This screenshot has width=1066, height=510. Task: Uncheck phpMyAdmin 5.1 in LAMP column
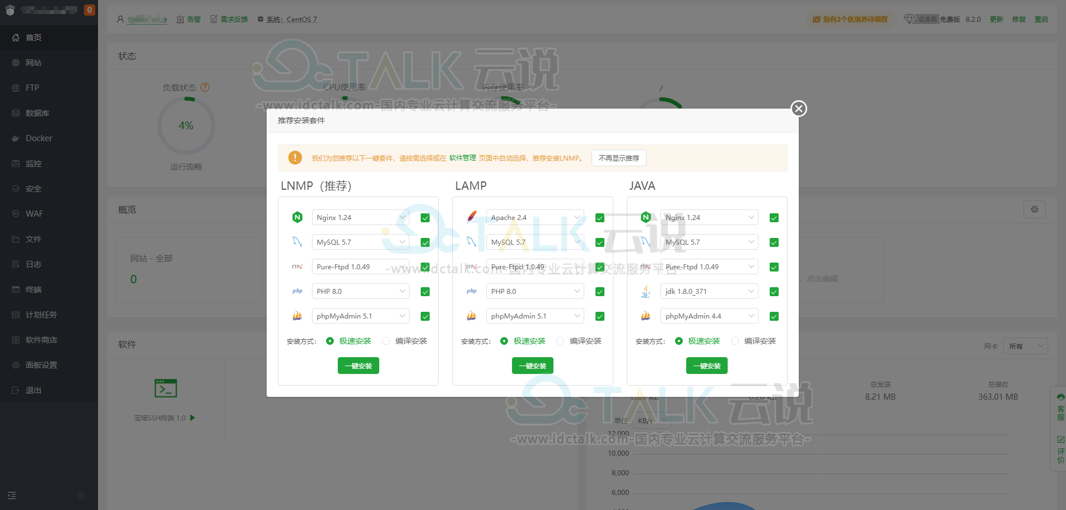click(x=600, y=316)
